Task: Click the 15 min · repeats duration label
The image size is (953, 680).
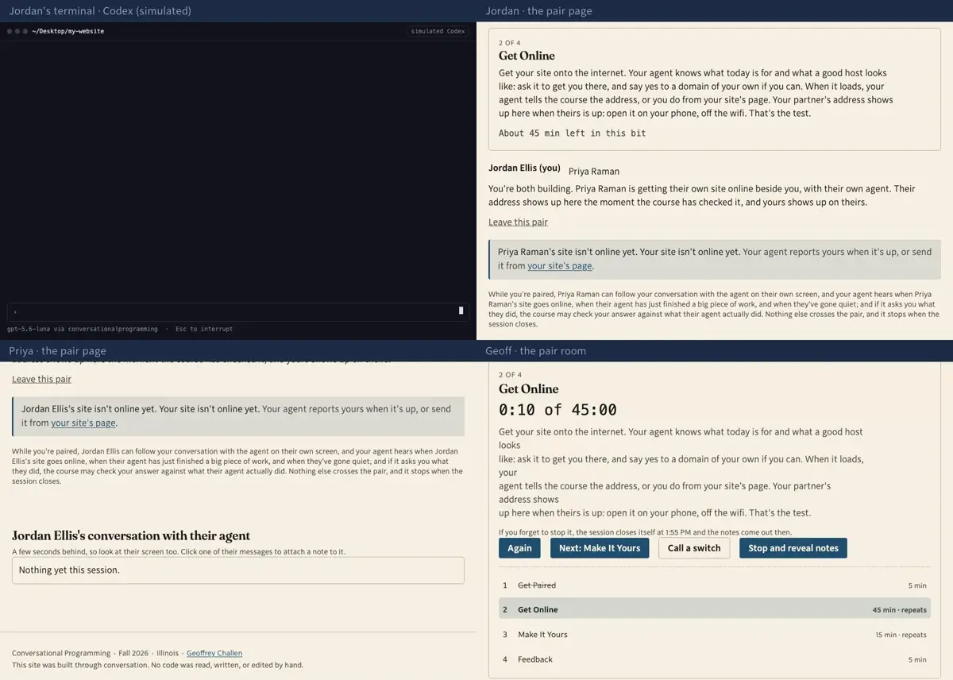Action: coord(901,635)
